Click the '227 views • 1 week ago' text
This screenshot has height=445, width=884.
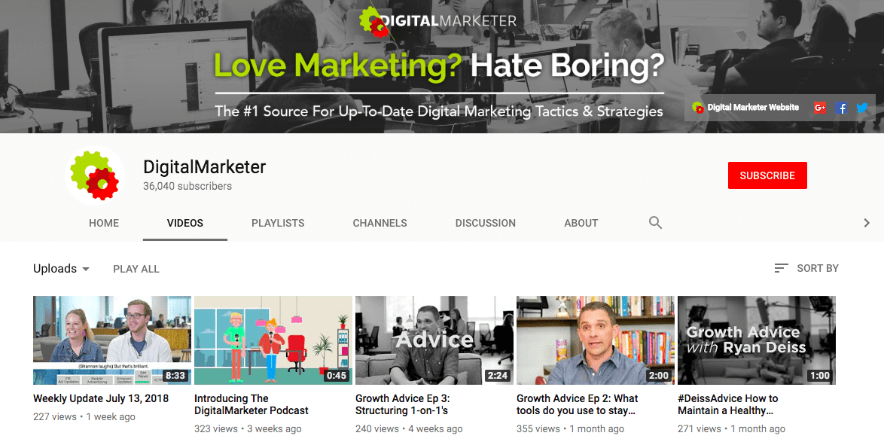(84, 417)
